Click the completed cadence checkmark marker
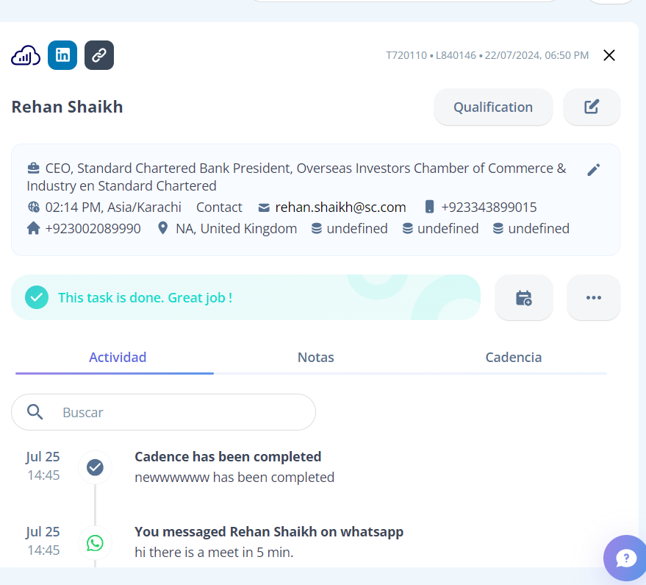The width and height of the screenshot is (646, 585). [x=95, y=467]
